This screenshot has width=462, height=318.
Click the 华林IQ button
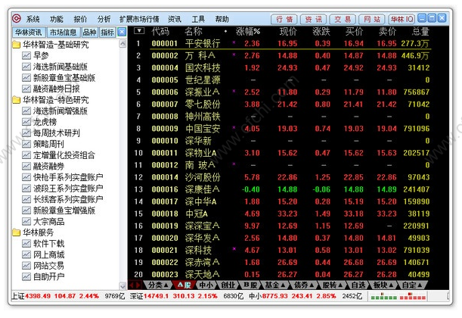tap(402, 19)
